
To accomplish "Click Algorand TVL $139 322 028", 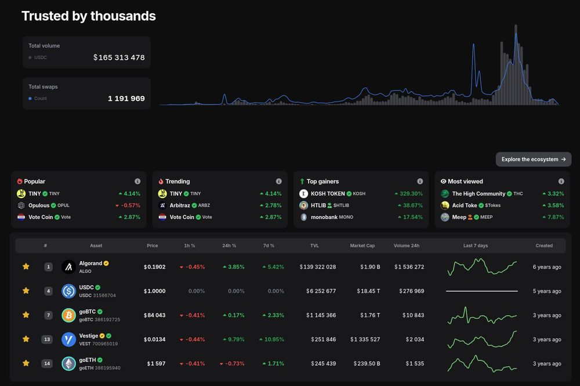I will (318, 267).
